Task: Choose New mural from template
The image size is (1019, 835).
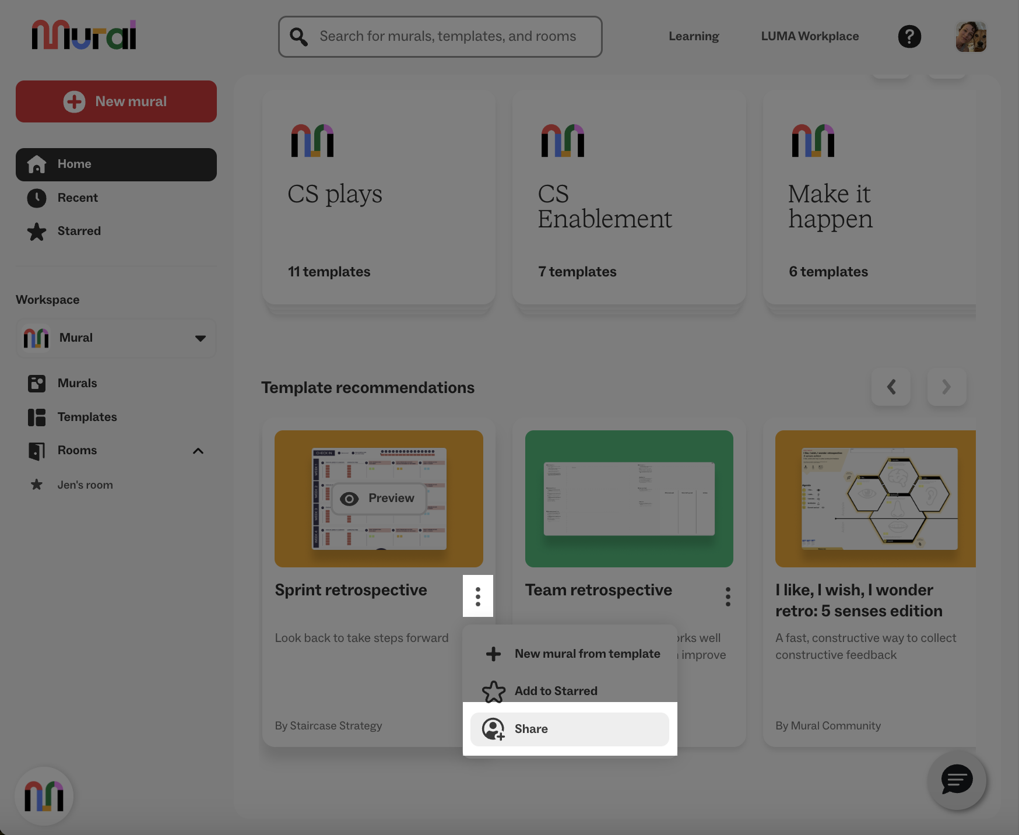Action: (570, 654)
